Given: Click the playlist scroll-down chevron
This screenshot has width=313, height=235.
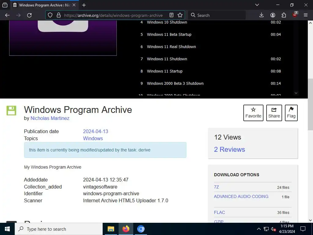Looking at the screenshot, I should tap(296, 93).
